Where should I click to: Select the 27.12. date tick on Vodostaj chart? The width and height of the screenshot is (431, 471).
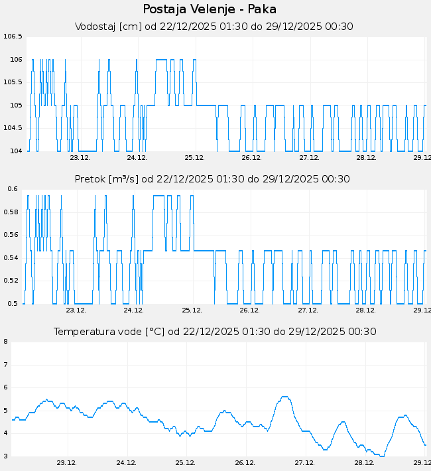point(309,158)
